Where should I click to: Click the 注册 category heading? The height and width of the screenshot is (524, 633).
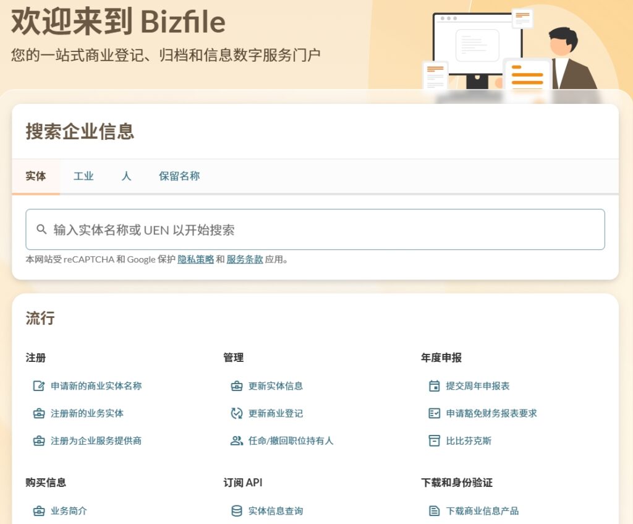pyautogui.click(x=35, y=358)
